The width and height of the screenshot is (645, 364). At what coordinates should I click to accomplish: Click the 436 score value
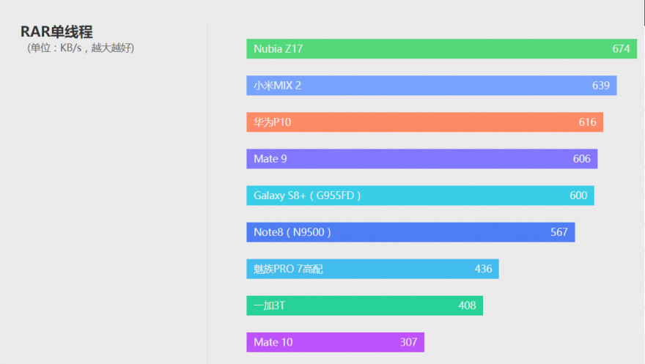tap(483, 269)
